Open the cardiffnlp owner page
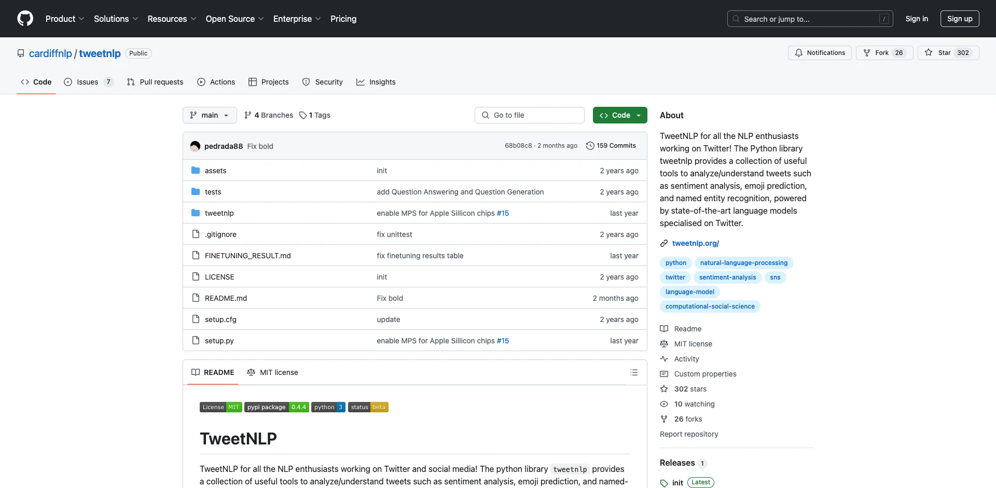Image resolution: width=996 pixels, height=488 pixels. (x=50, y=53)
